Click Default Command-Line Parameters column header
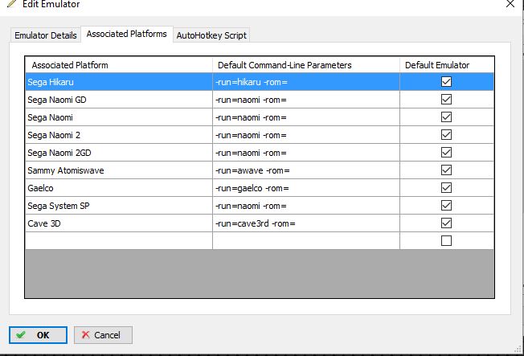524x356 pixels. point(306,65)
